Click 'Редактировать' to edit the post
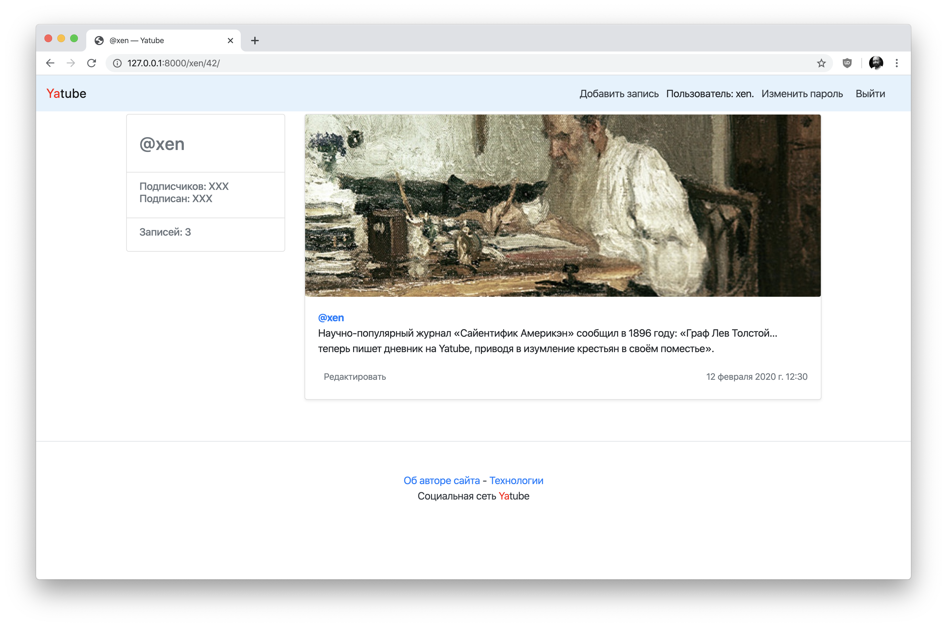This screenshot has height=627, width=947. pos(355,377)
